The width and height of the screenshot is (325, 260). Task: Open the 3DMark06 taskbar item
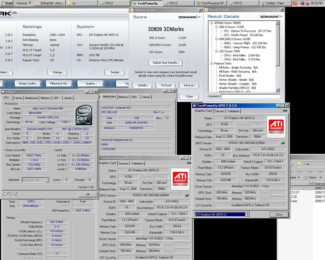[49, 3]
